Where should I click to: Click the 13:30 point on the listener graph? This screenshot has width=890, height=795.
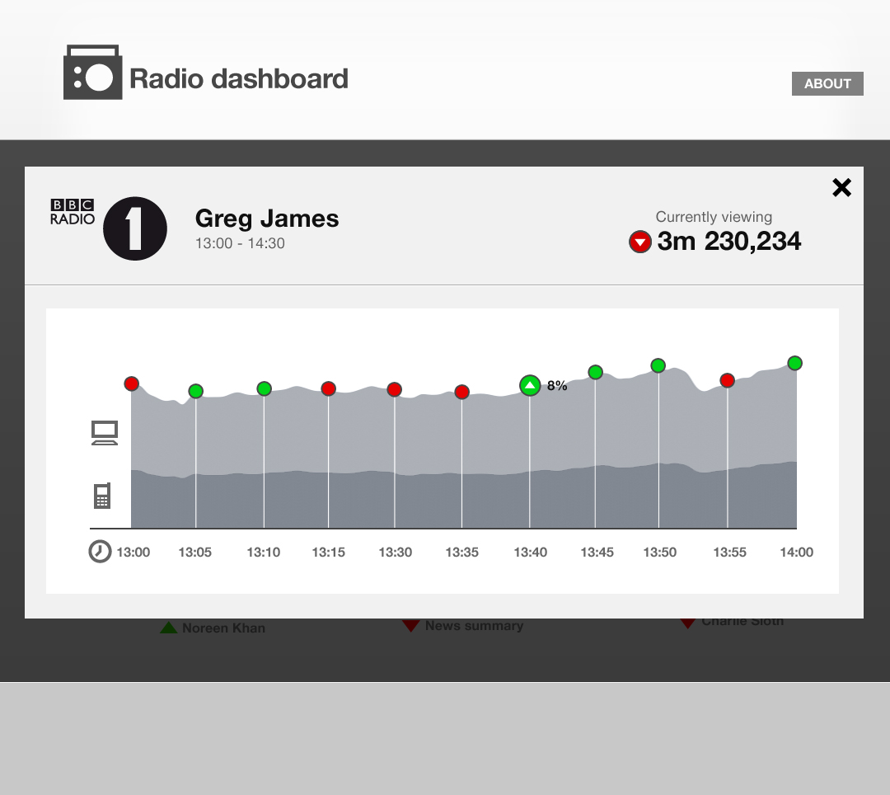pos(395,389)
